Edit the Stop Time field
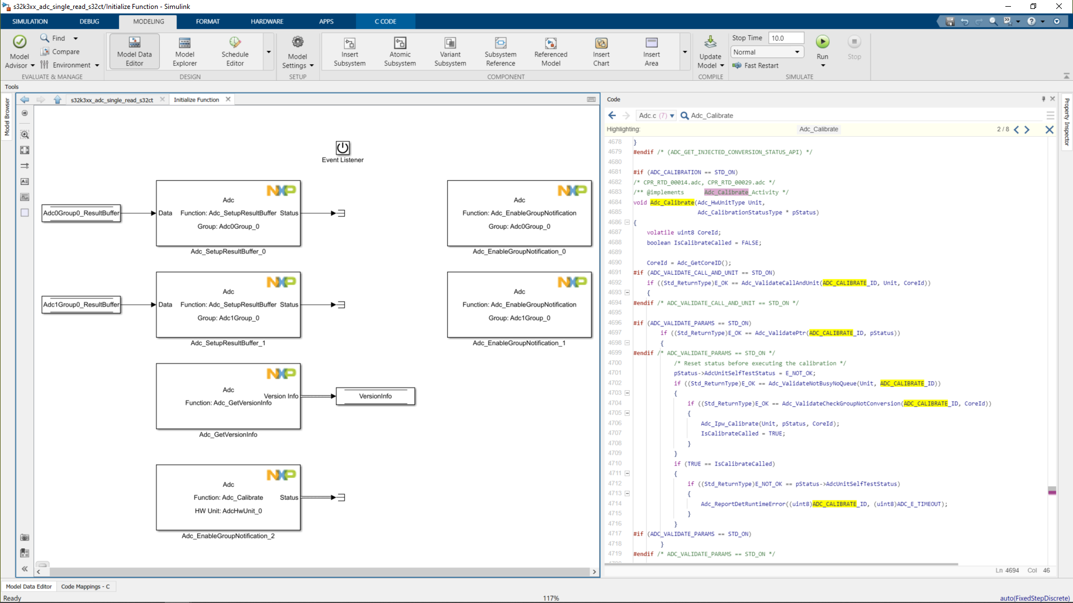 786,38
